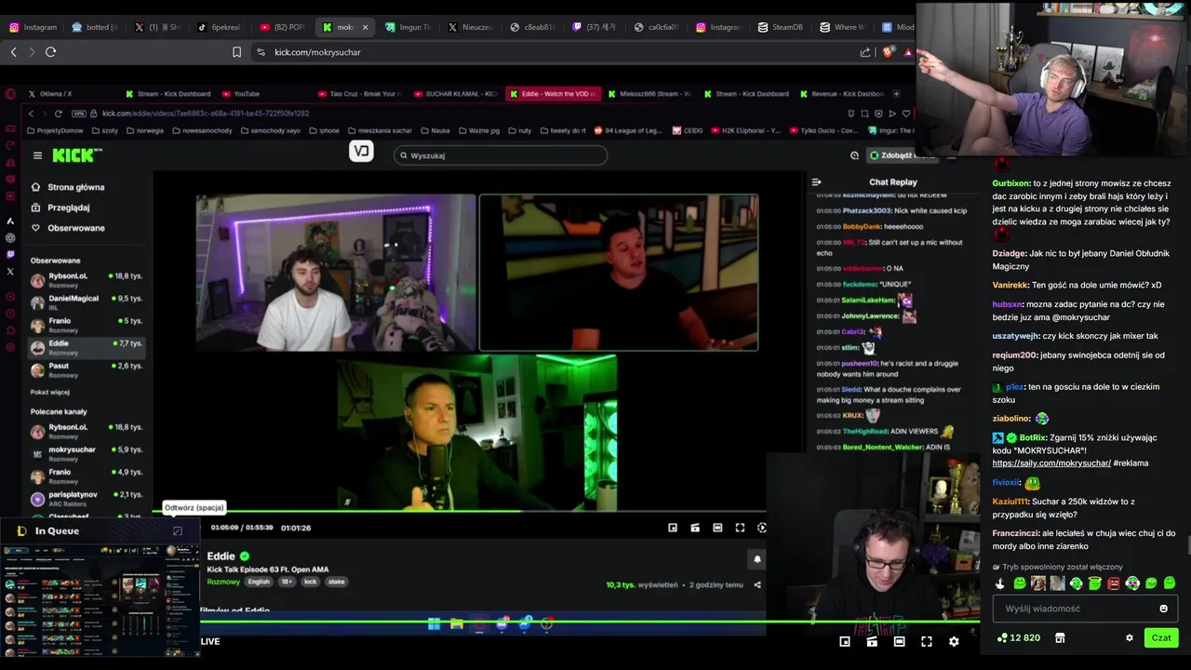Open the Pasut followed channel

click(87, 369)
